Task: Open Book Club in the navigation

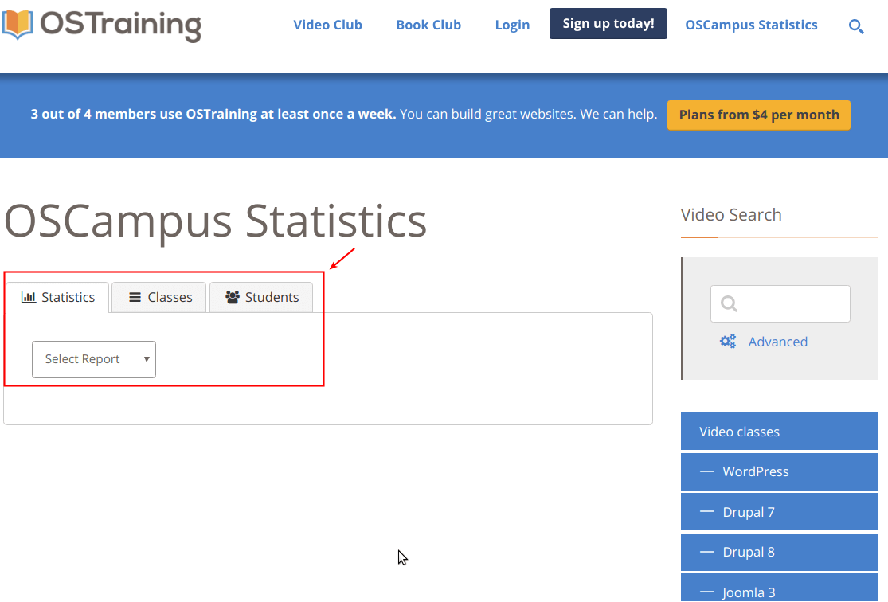Action: pos(428,25)
